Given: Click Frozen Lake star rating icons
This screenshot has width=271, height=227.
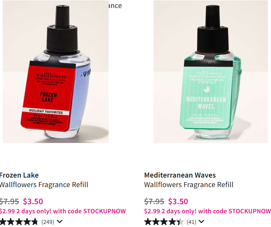Looking at the screenshot, I should 19,222.
